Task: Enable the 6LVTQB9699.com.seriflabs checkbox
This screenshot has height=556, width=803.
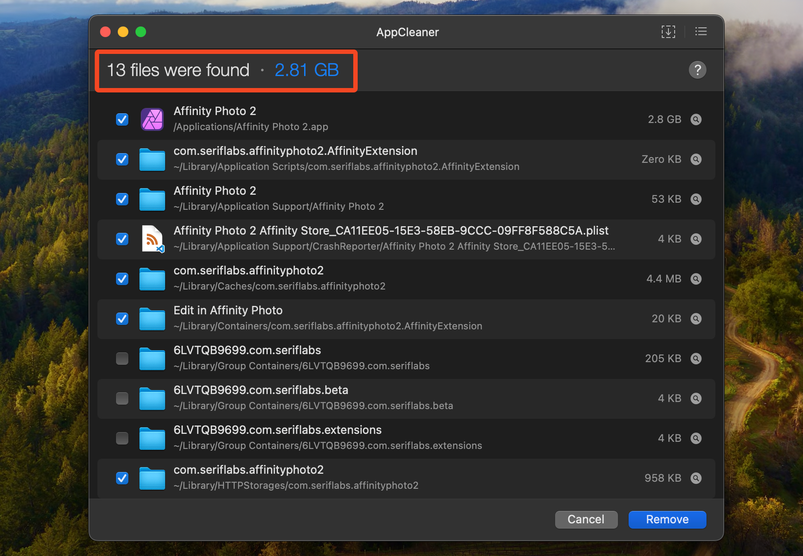Action: (x=122, y=358)
